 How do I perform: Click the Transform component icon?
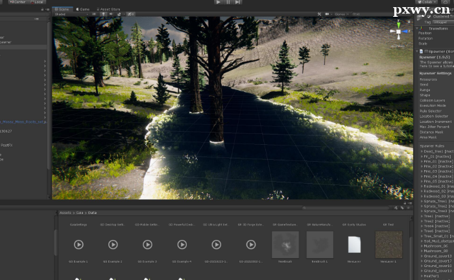click(x=422, y=28)
